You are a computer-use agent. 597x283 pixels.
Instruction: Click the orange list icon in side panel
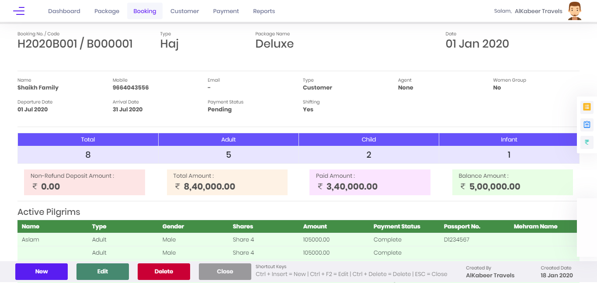[587, 107]
